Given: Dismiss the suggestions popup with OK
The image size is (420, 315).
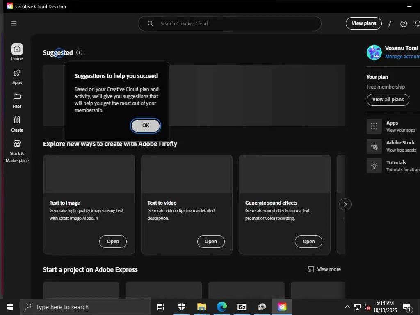Looking at the screenshot, I should pos(146,126).
